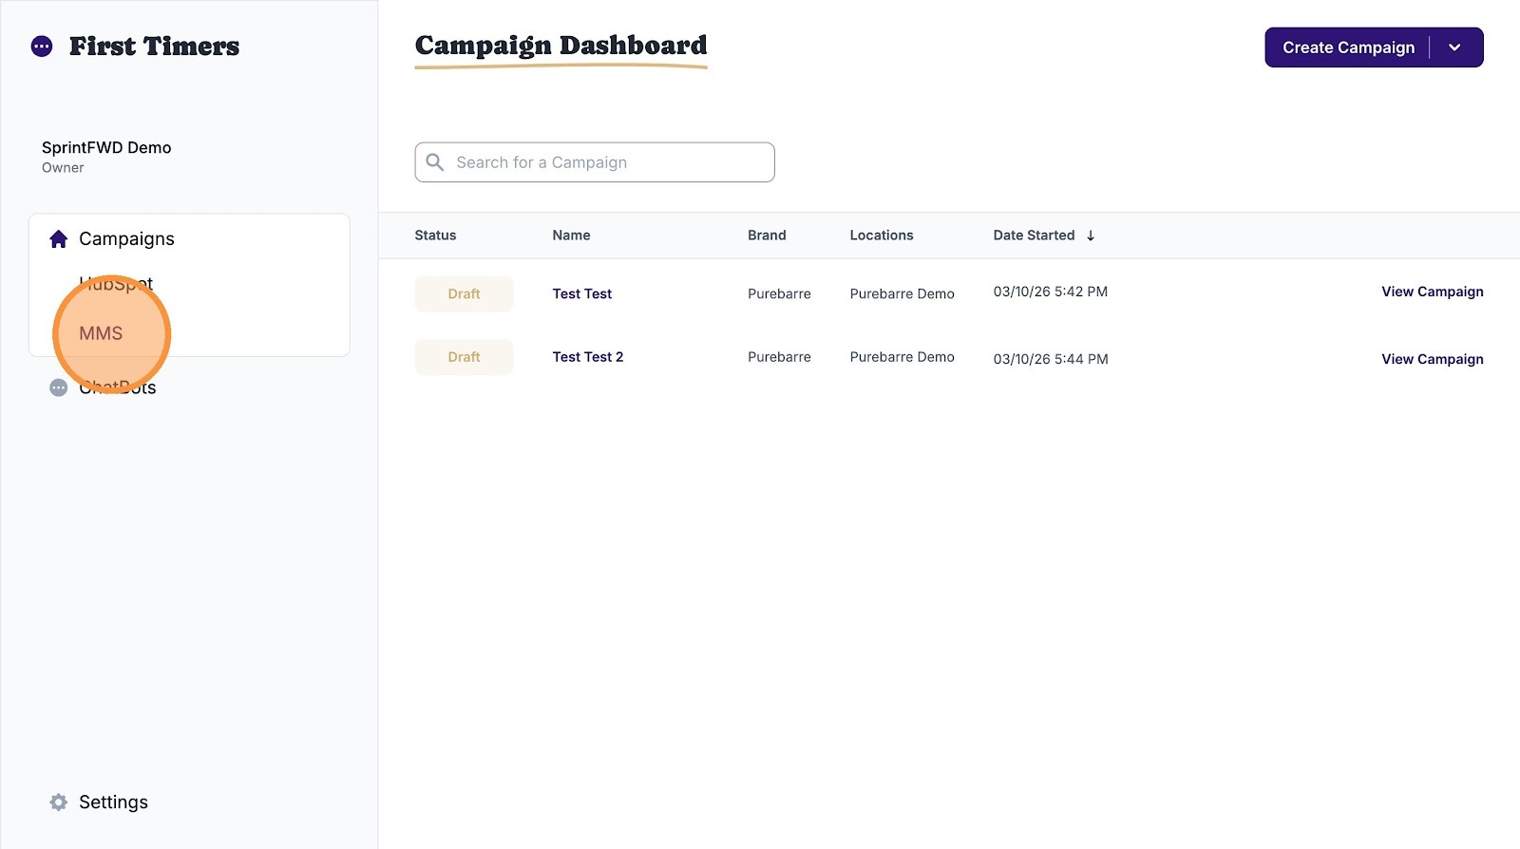Click the First Timers logo icon
Viewport: 1520px width, 849px height.
[x=42, y=47]
